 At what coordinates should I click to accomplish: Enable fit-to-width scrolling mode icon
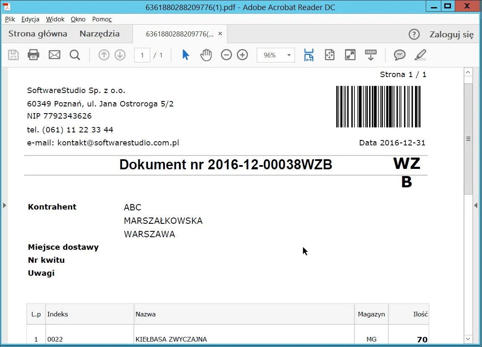click(x=309, y=55)
